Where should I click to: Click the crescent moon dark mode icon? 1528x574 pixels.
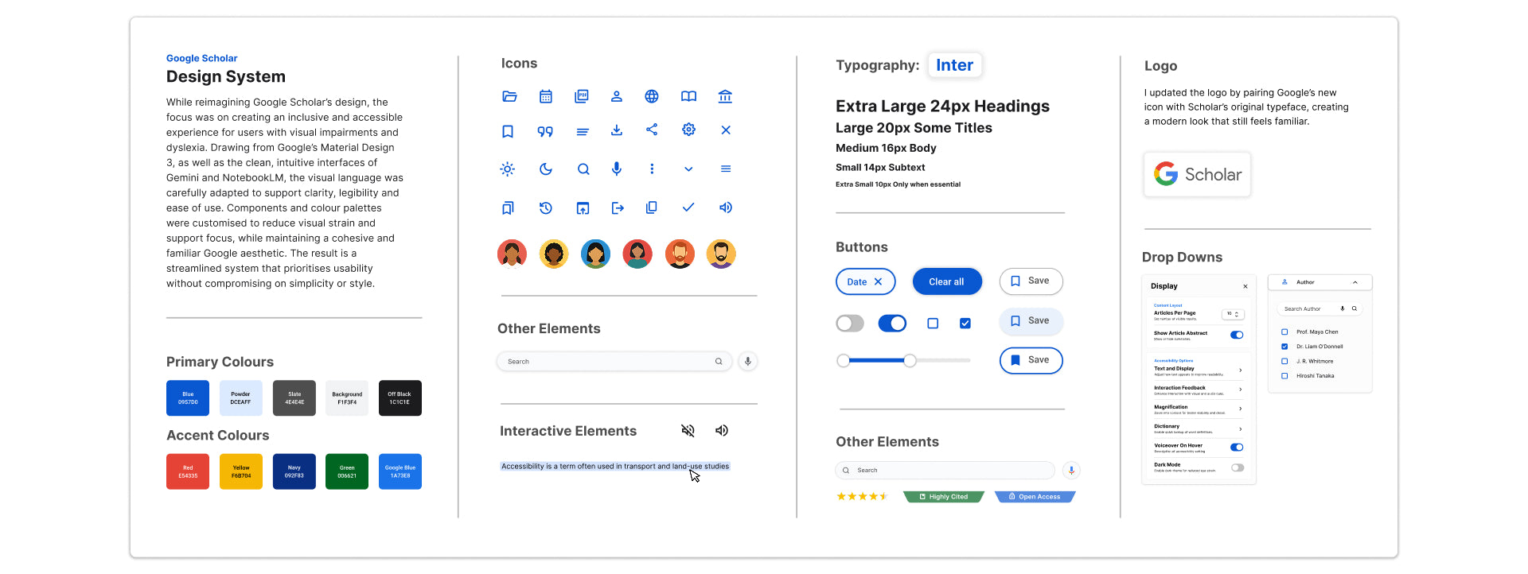click(545, 169)
